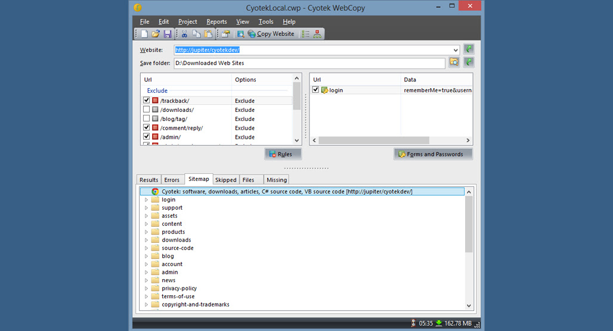Viewport: 613px width, 331px height.
Task: Uncheck the /admin/ rule checkbox
Action: tap(146, 136)
